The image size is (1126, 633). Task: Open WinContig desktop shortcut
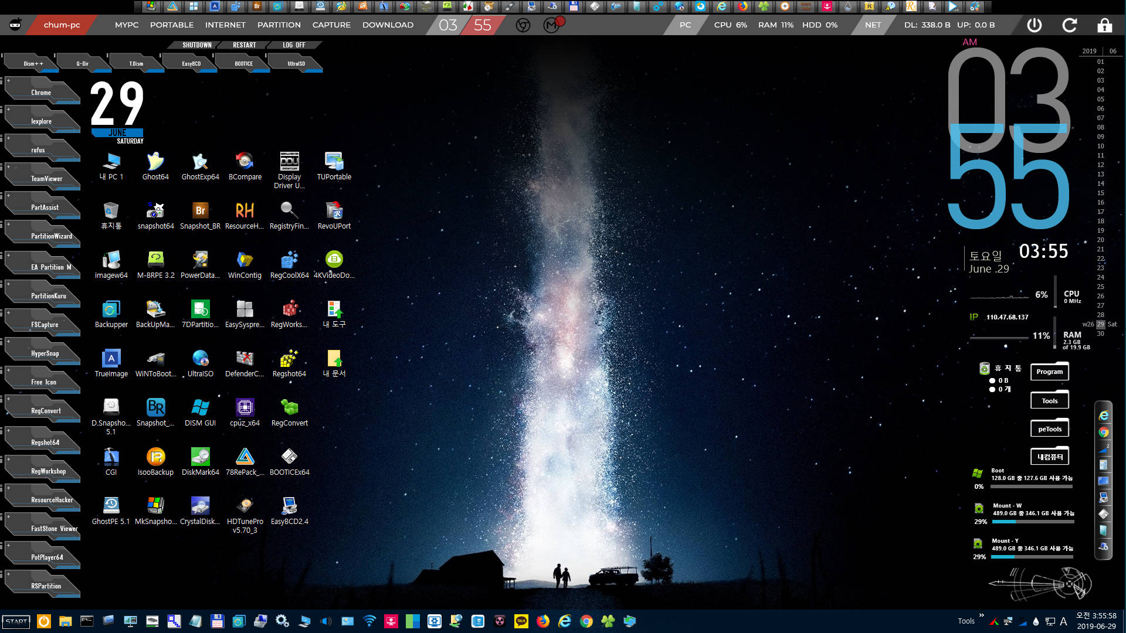[x=245, y=265]
